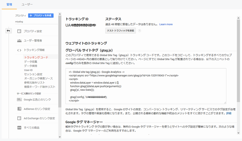Click the sidebar scrollbar down arrow
The width and height of the screenshot is (242, 141).
60,137
